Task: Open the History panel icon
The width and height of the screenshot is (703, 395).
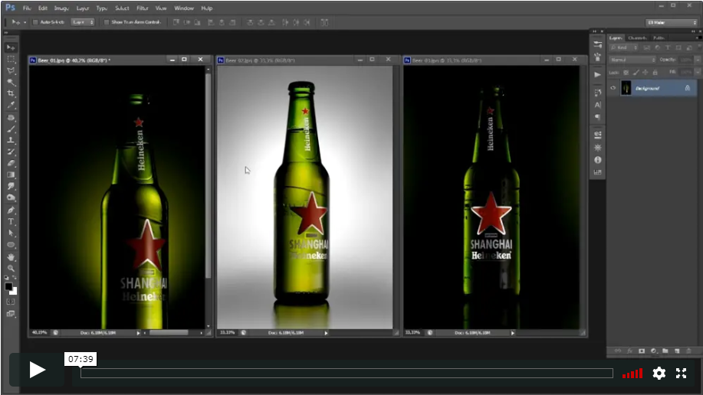Action: pos(598,93)
